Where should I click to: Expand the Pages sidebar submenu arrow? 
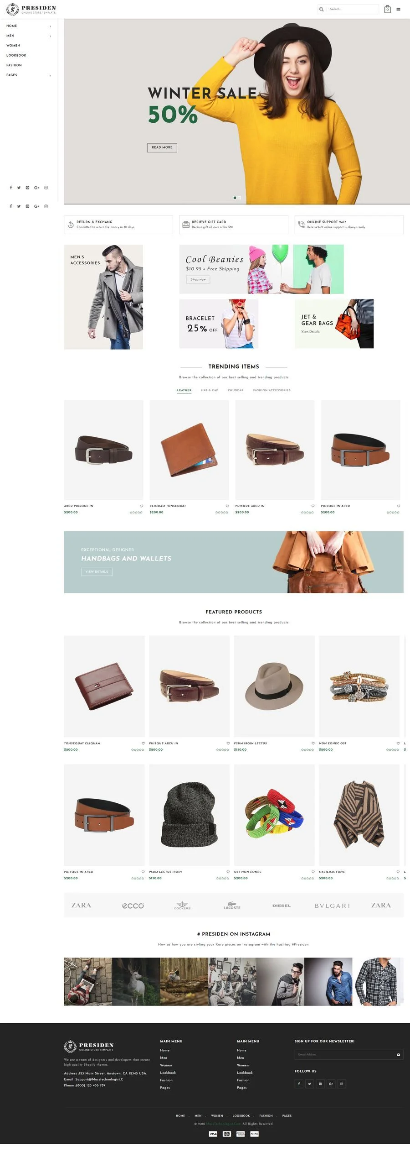pyautogui.click(x=50, y=75)
